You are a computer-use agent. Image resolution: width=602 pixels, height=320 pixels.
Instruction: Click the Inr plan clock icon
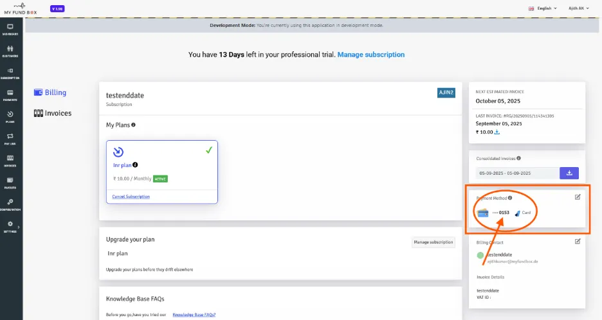(118, 152)
